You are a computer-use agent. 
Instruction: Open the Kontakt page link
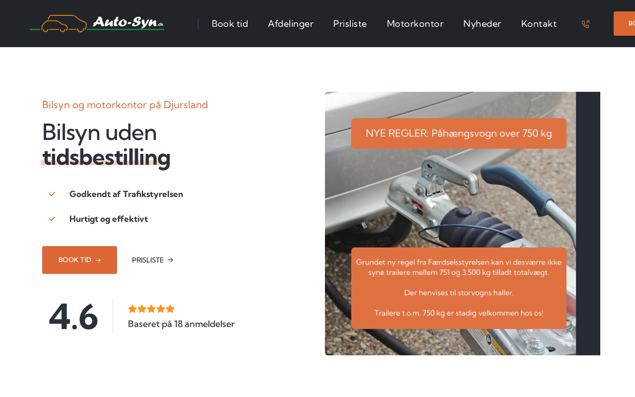click(539, 24)
